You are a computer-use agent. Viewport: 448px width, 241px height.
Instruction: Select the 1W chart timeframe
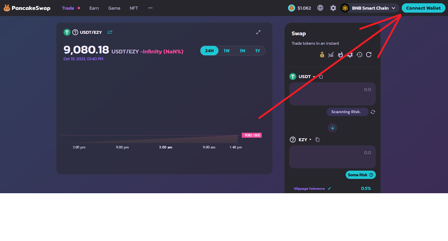point(227,51)
